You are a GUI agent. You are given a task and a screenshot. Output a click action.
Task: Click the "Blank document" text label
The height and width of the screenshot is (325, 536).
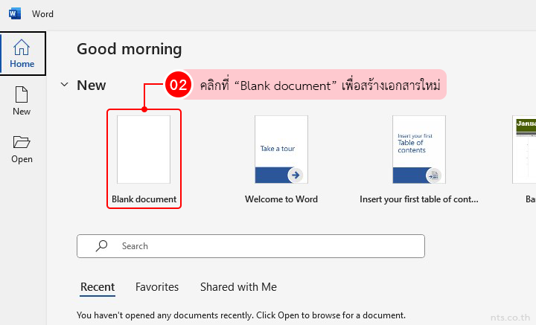pyautogui.click(x=144, y=199)
